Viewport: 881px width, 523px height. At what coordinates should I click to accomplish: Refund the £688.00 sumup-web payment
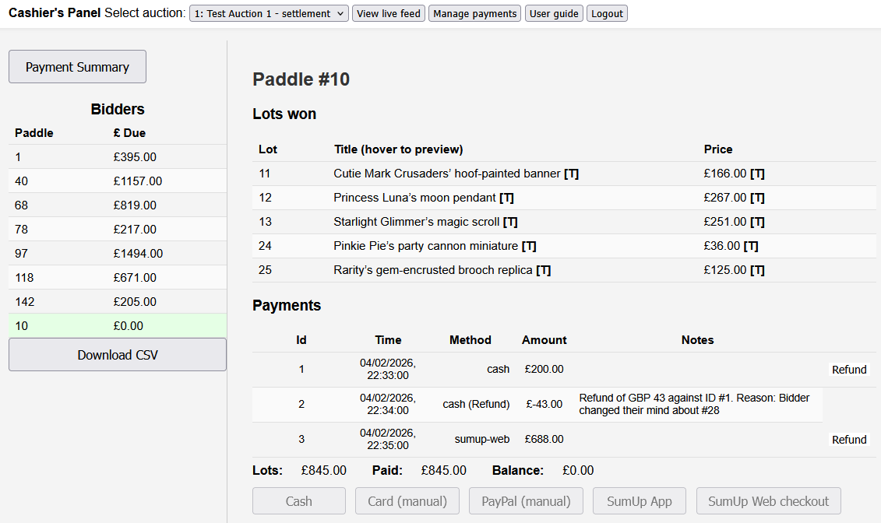[x=848, y=440]
